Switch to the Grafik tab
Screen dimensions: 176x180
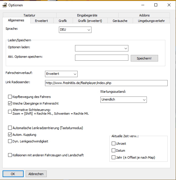63,21
